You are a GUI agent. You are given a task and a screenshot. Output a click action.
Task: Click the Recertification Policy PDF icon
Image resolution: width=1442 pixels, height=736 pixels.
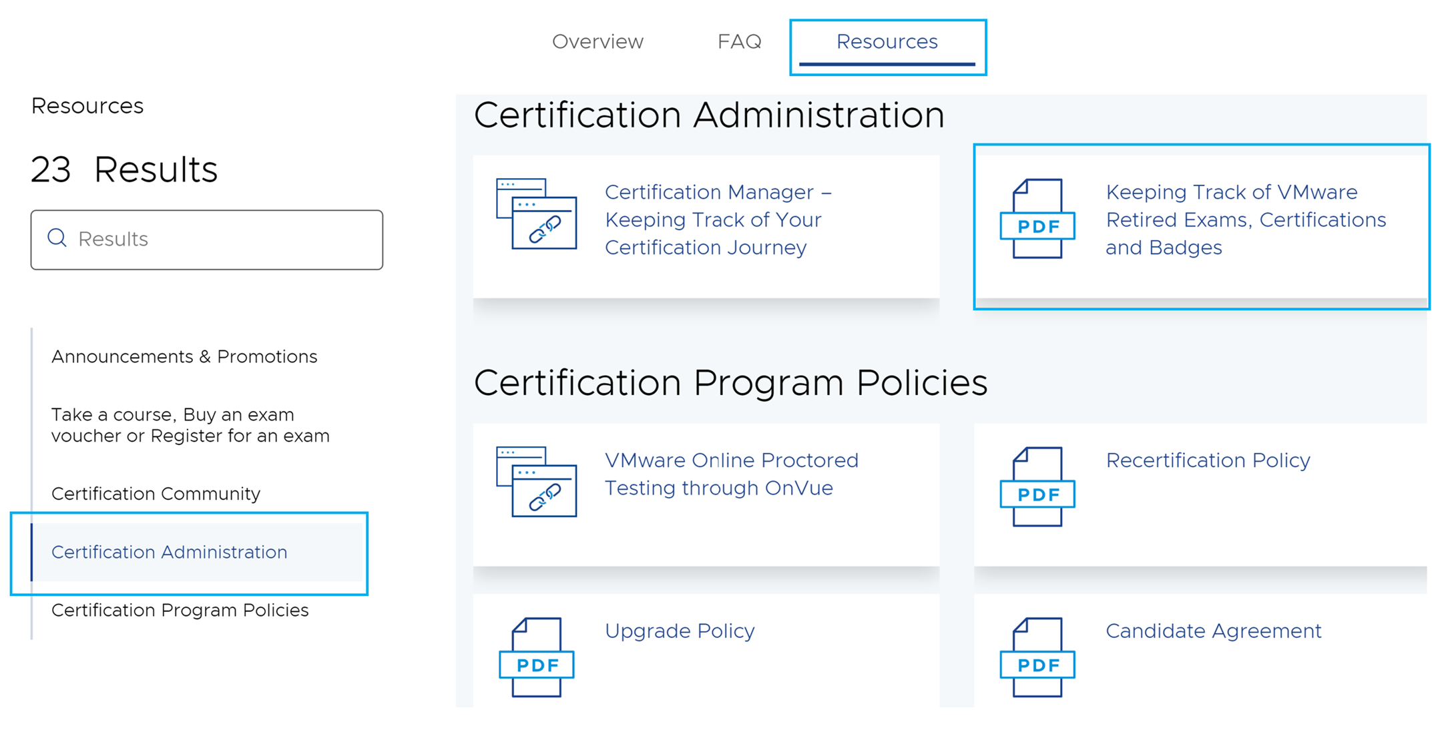point(1037,487)
